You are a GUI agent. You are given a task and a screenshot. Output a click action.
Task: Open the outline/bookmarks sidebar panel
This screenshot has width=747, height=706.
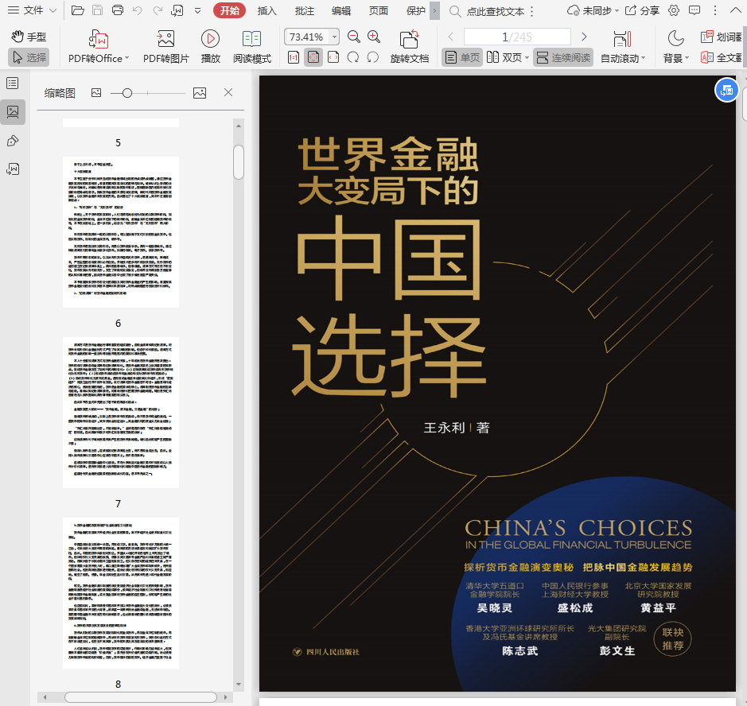pos(13,83)
